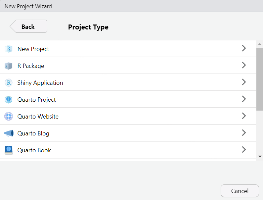This screenshot has height=200, width=263.
Task: Click the Quarto Website globe icon
Action: click(9, 117)
